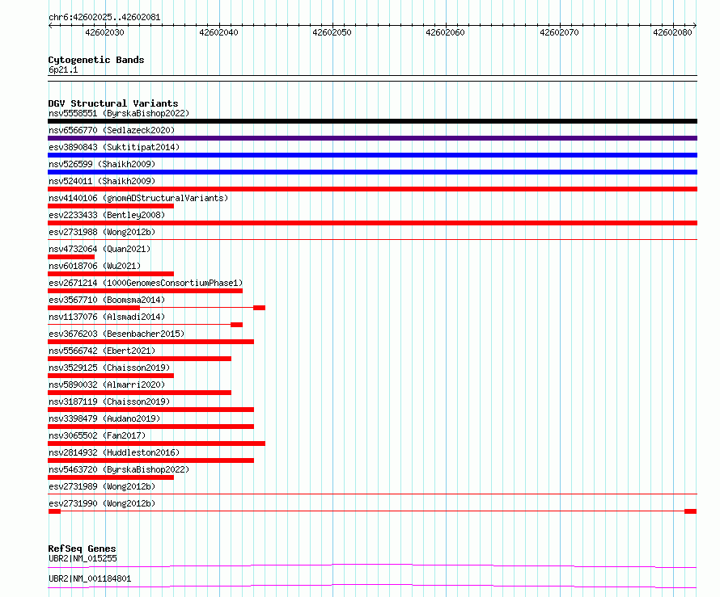
Task: Click the nsv3187119 (Chaisson2019) label
Action: point(109,402)
